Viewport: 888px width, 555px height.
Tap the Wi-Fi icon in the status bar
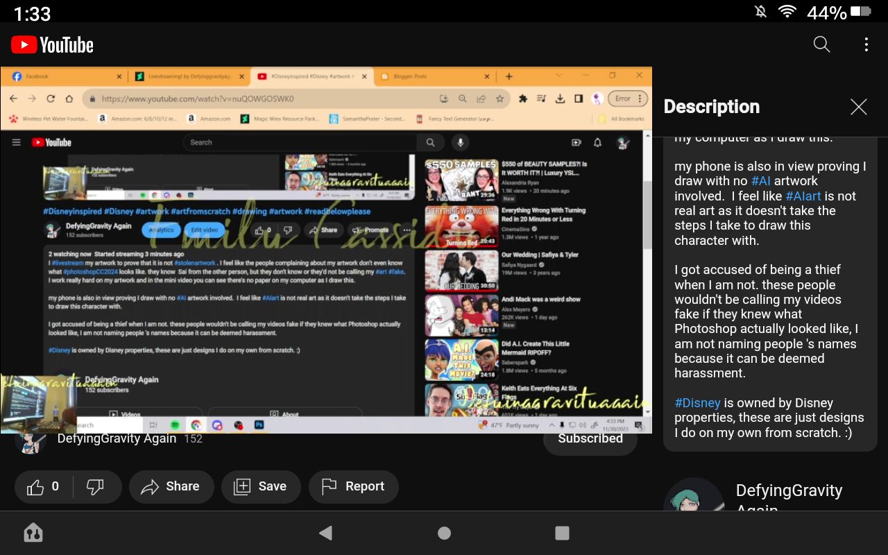pyautogui.click(x=787, y=12)
